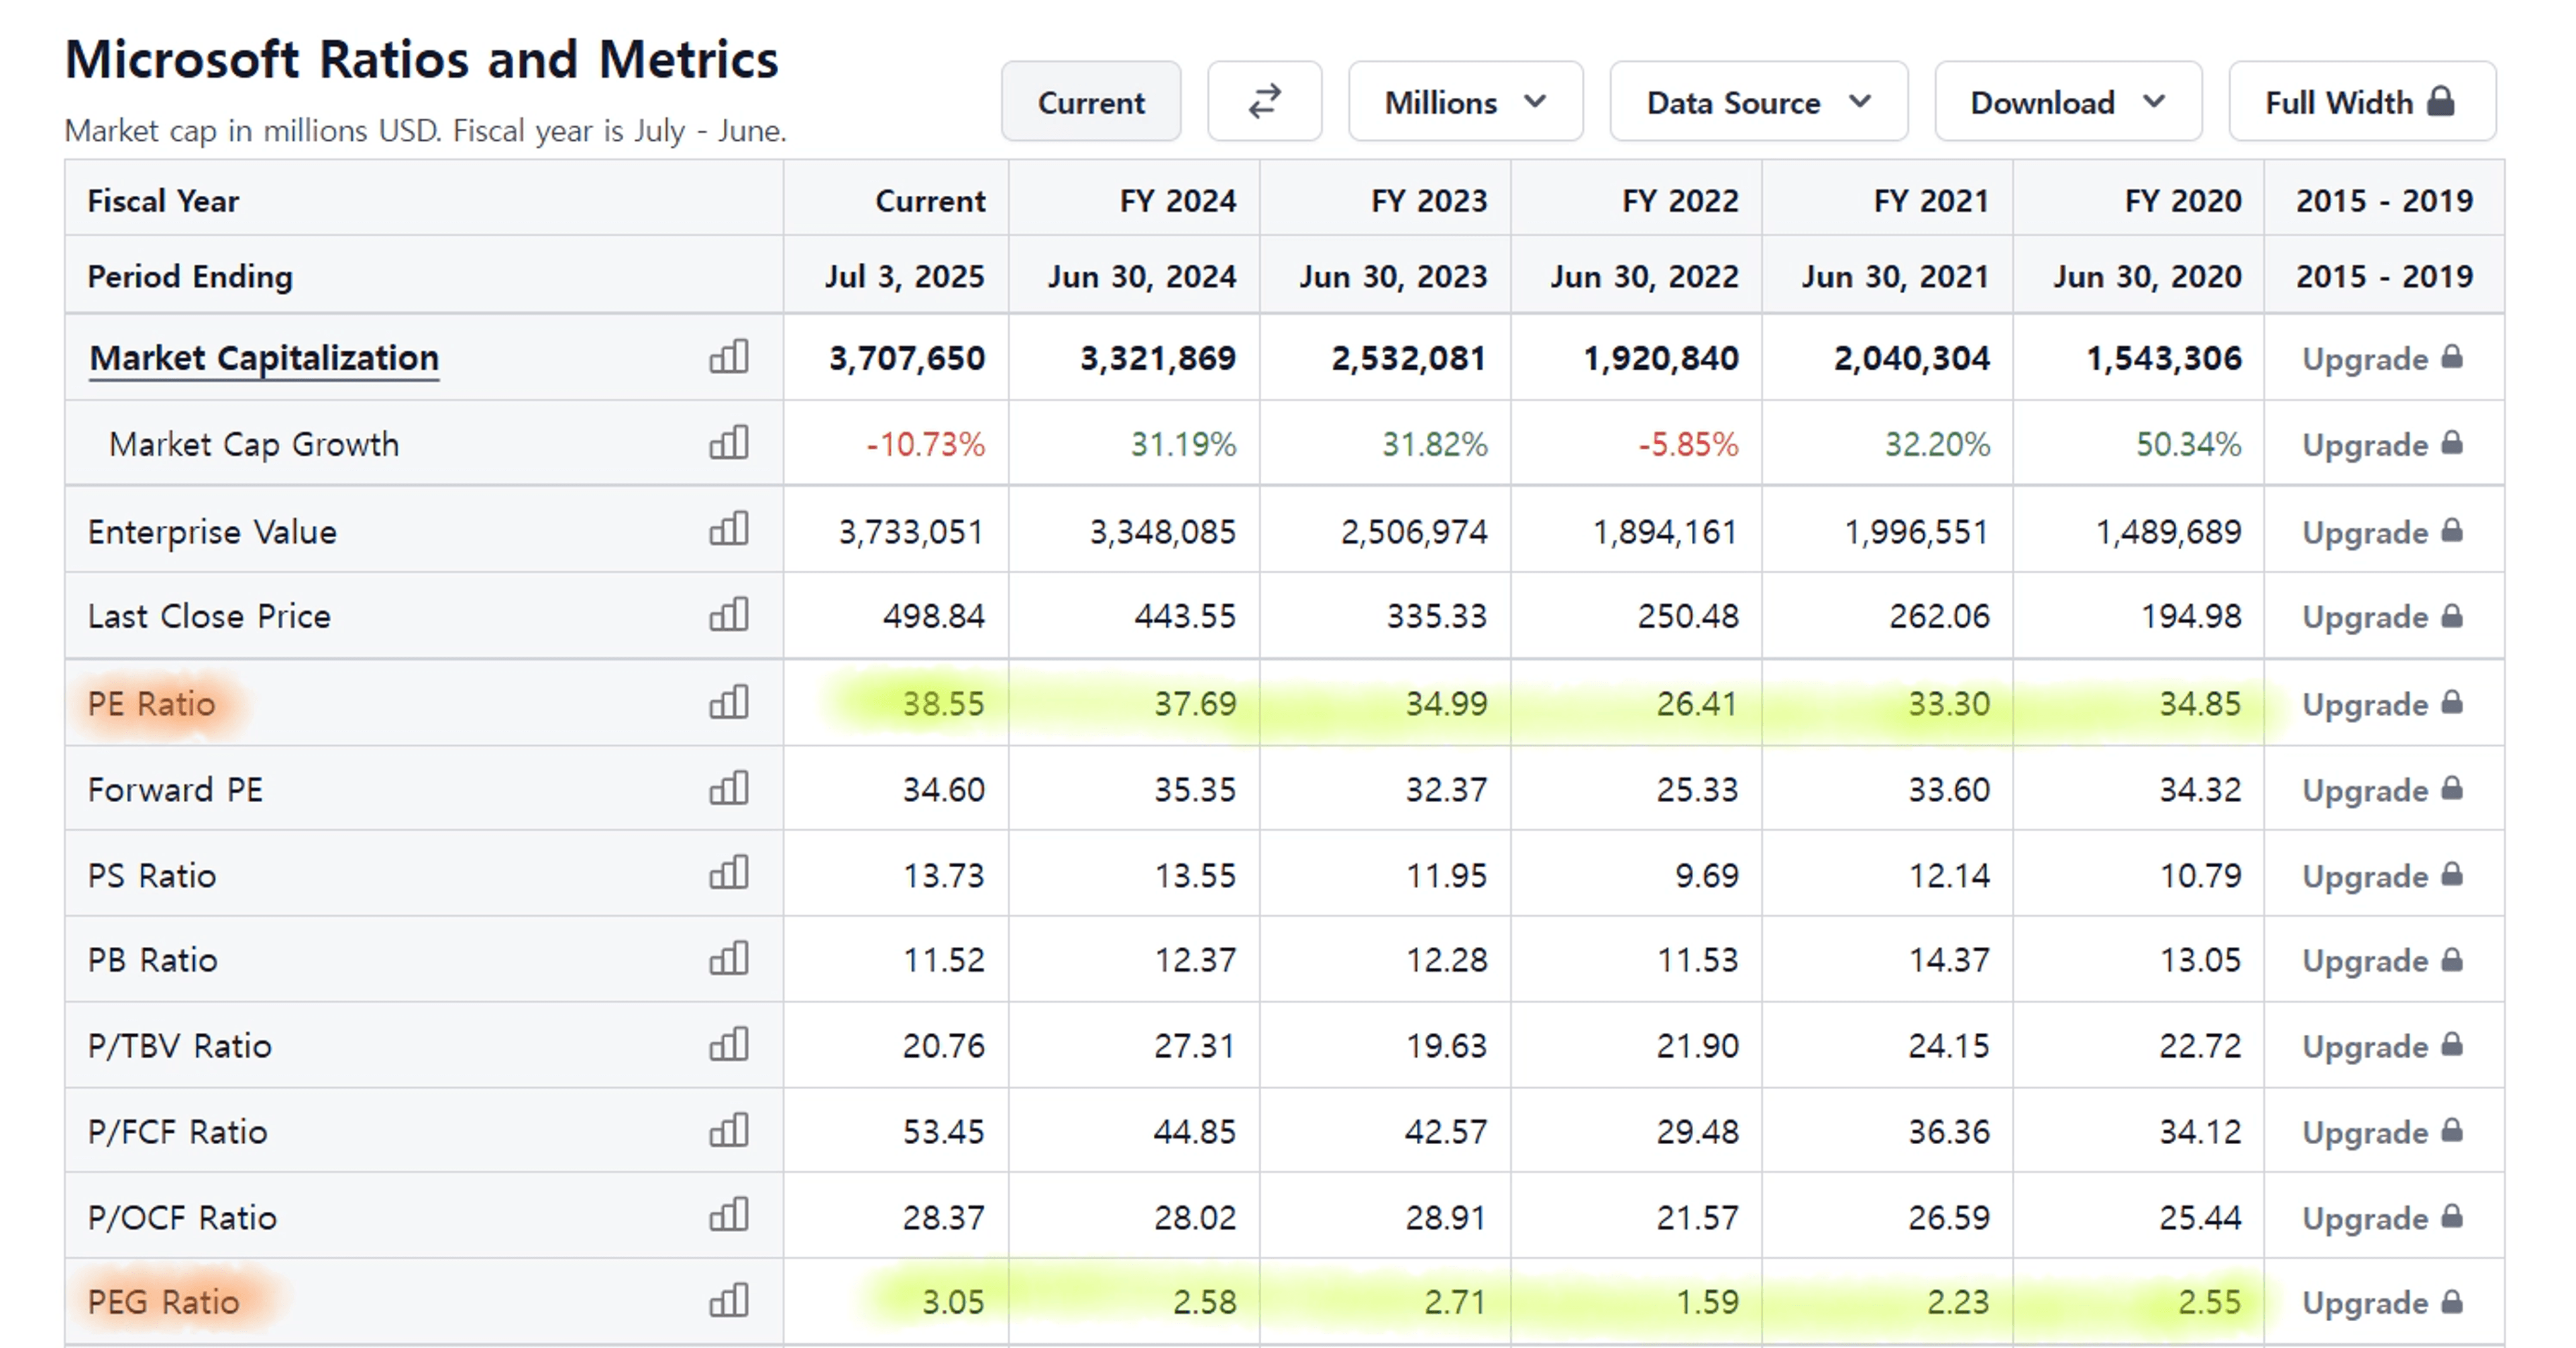Open chart icon for PB Ratio row
The width and height of the screenshot is (2576, 1348).
coord(729,959)
